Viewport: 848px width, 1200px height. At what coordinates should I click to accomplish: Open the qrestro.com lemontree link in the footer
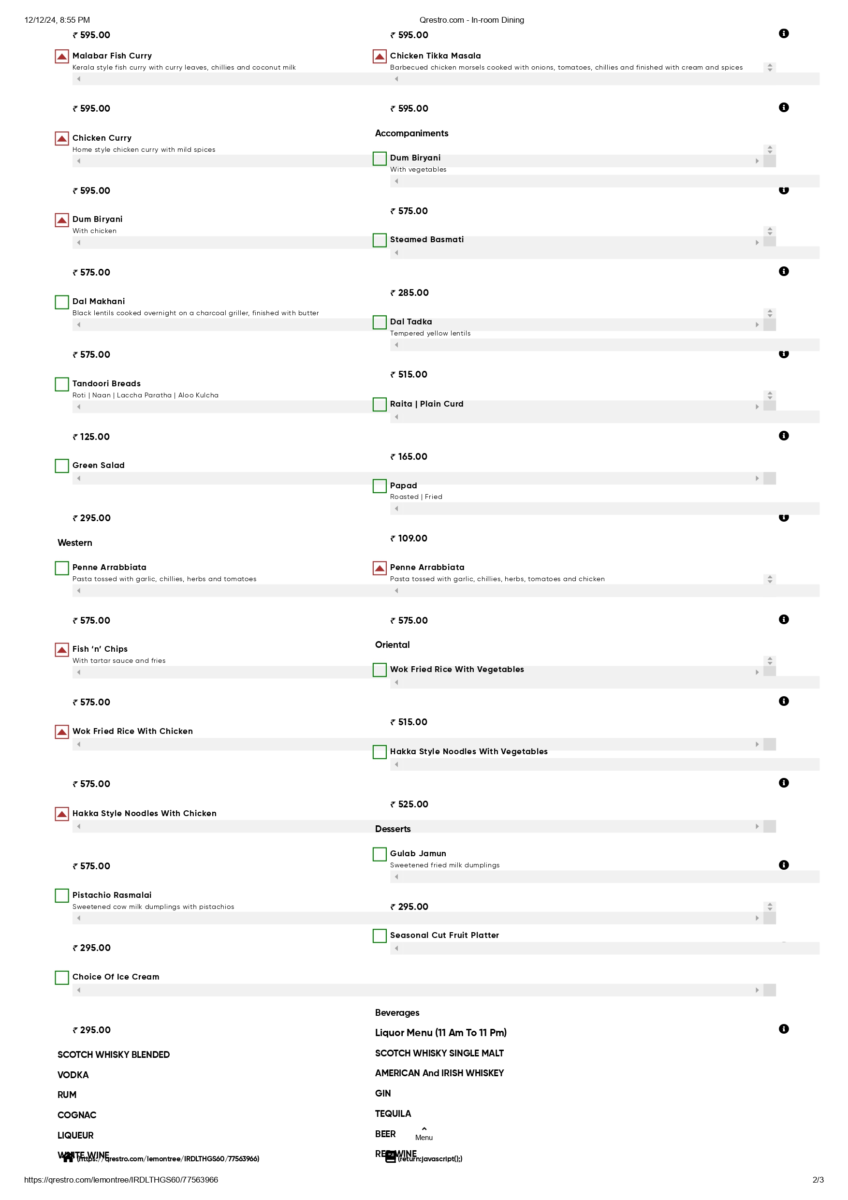pyautogui.click(x=168, y=1159)
